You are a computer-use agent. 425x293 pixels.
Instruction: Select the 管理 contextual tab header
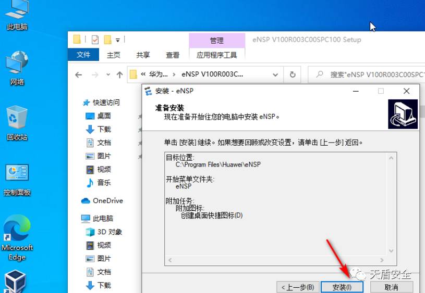tap(217, 41)
